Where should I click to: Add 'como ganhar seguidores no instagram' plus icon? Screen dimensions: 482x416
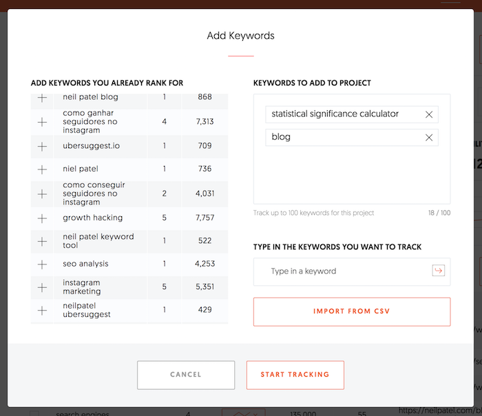[42, 122]
